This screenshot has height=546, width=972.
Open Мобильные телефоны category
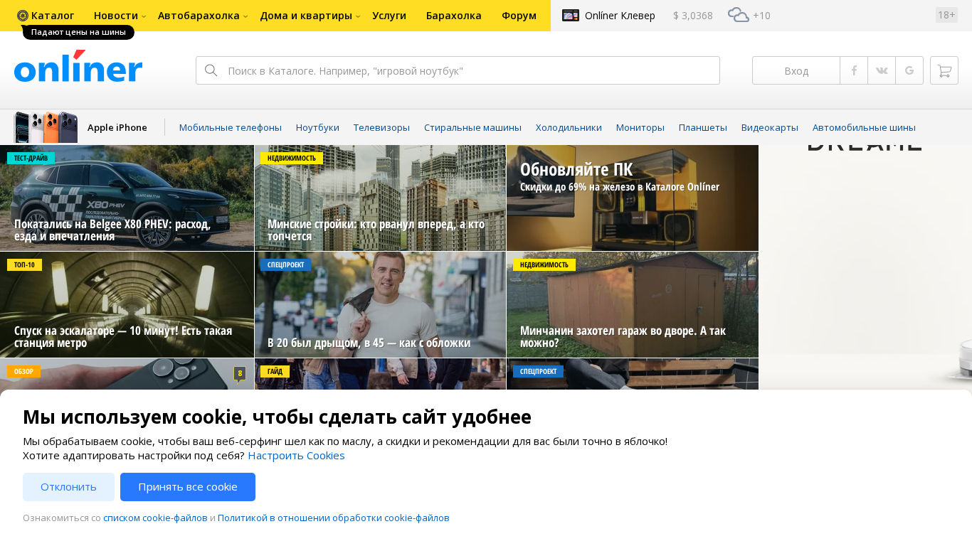point(231,127)
